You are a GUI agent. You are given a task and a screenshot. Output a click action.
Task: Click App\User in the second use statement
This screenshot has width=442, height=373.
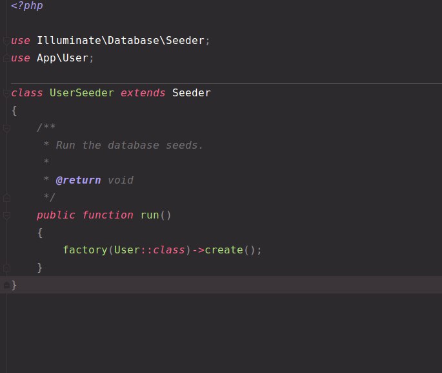tap(63, 58)
